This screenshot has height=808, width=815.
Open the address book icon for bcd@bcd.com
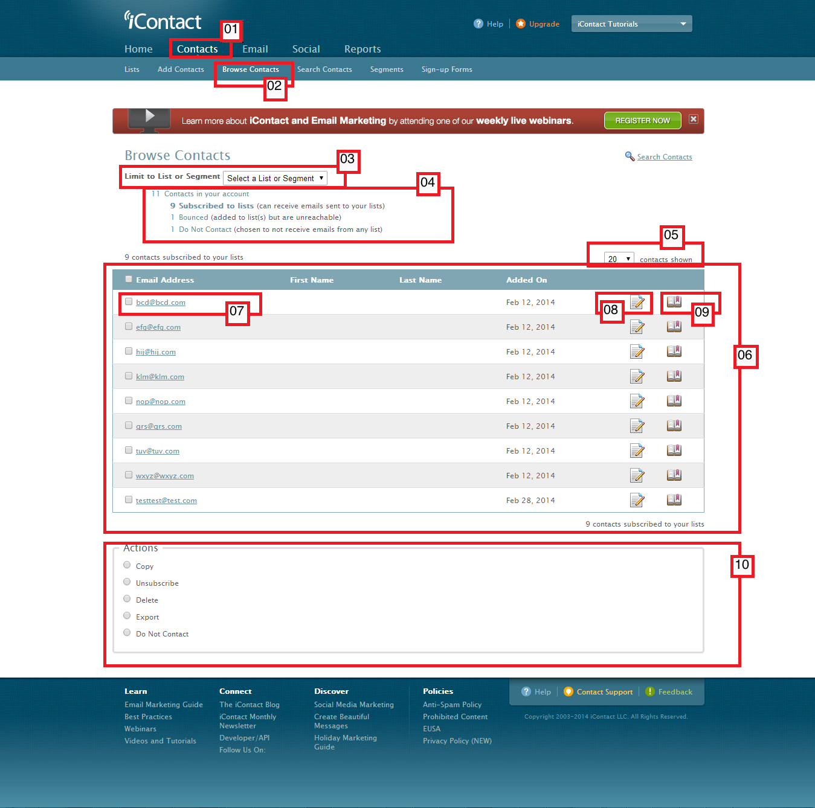pyautogui.click(x=674, y=301)
